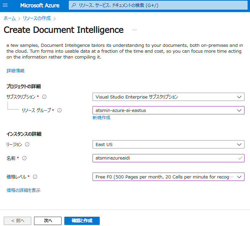The width and height of the screenshot is (250, 226).
Task: Open the Visual Studio Enterprise subscription dropdown
Action: click(x=169, y=97)
